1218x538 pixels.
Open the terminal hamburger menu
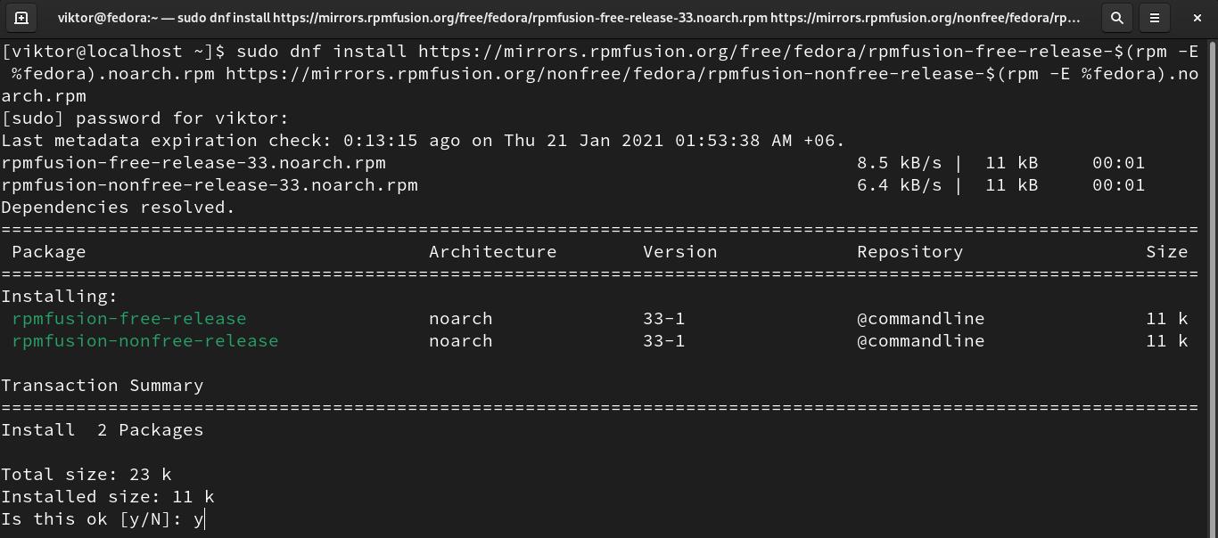click(1154, 17)
